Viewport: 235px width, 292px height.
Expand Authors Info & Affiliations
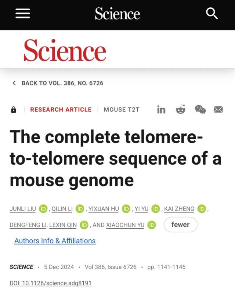55,241
